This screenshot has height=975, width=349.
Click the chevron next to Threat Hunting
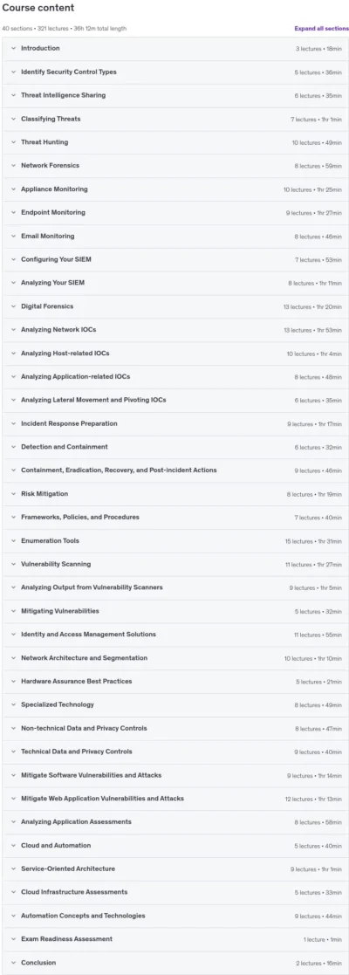click(x=13, y=142)
